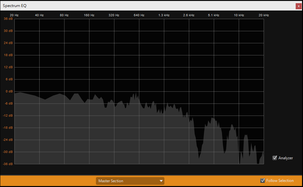Click the -36 dB gain label
This screenshot has width=303, height=187.
pos(8,164)
